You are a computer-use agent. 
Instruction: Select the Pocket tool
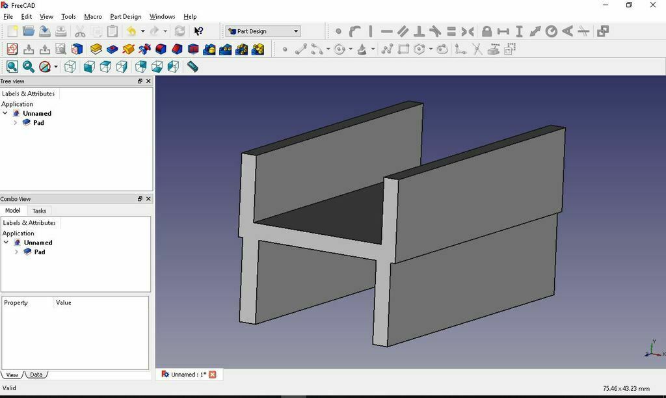(113, 49)
